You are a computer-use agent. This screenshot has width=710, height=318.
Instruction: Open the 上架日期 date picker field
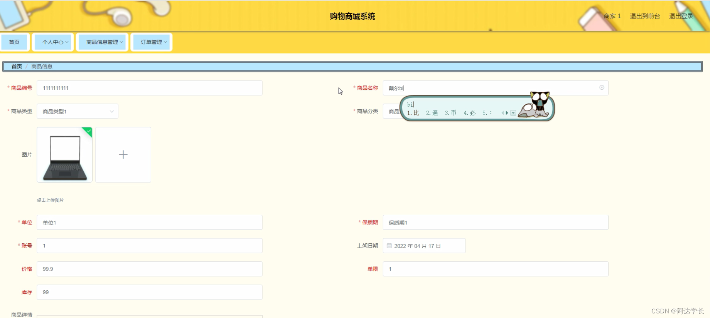tap(424, 246)
